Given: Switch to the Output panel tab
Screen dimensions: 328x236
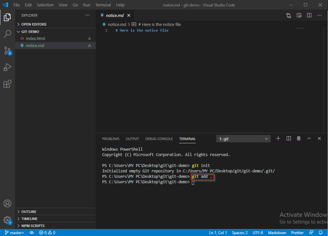Looking at the screenshot, I should [132, 139].
